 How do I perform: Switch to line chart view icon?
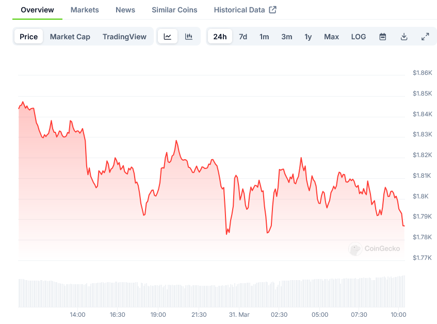pyautogui.click(x=168, y=37)
